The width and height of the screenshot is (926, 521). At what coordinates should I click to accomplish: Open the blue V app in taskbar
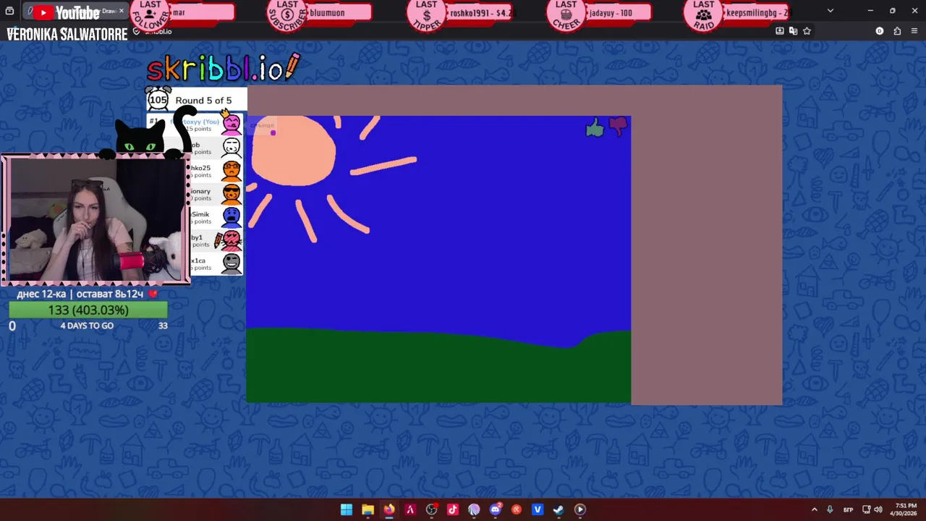[x=538, y=509]
